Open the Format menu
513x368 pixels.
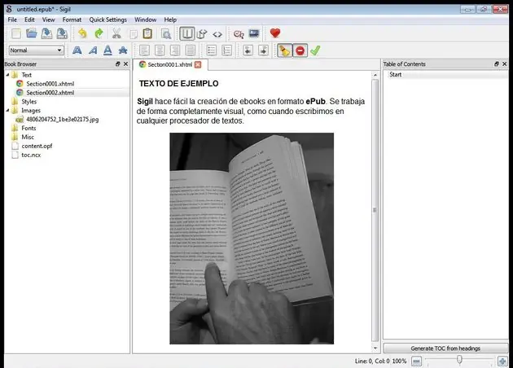pyautogui.click(x=72, y=20)
